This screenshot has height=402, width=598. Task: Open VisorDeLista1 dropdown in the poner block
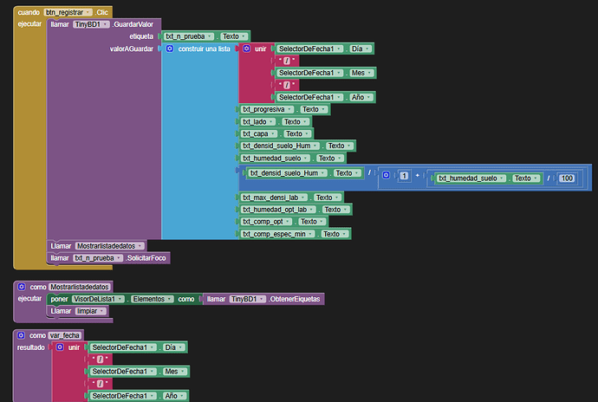pyautogui.click(x=120, y=298)
